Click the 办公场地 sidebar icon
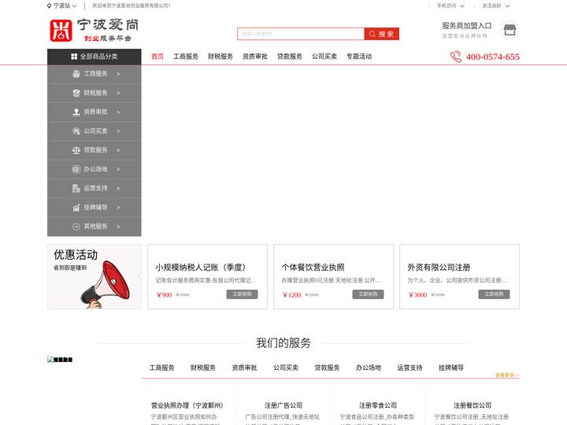 (x=76, y=169)
